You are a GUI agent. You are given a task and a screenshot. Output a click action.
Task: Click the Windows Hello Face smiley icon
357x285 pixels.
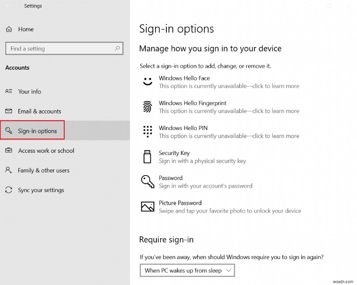(148, 81)
